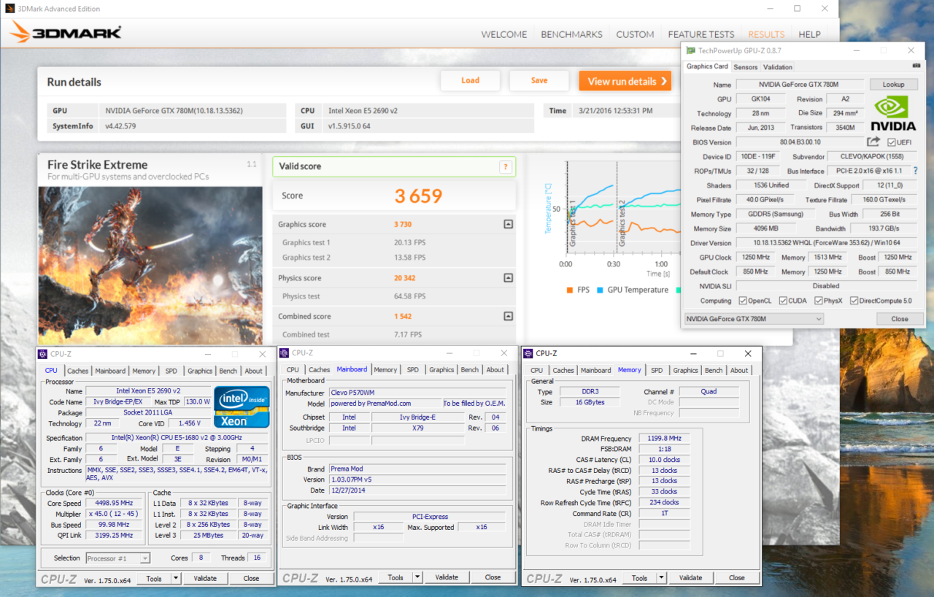The image size is (934, 597).
Task: Open the Processor #1 selection dropdown
Action: (117, 558)
